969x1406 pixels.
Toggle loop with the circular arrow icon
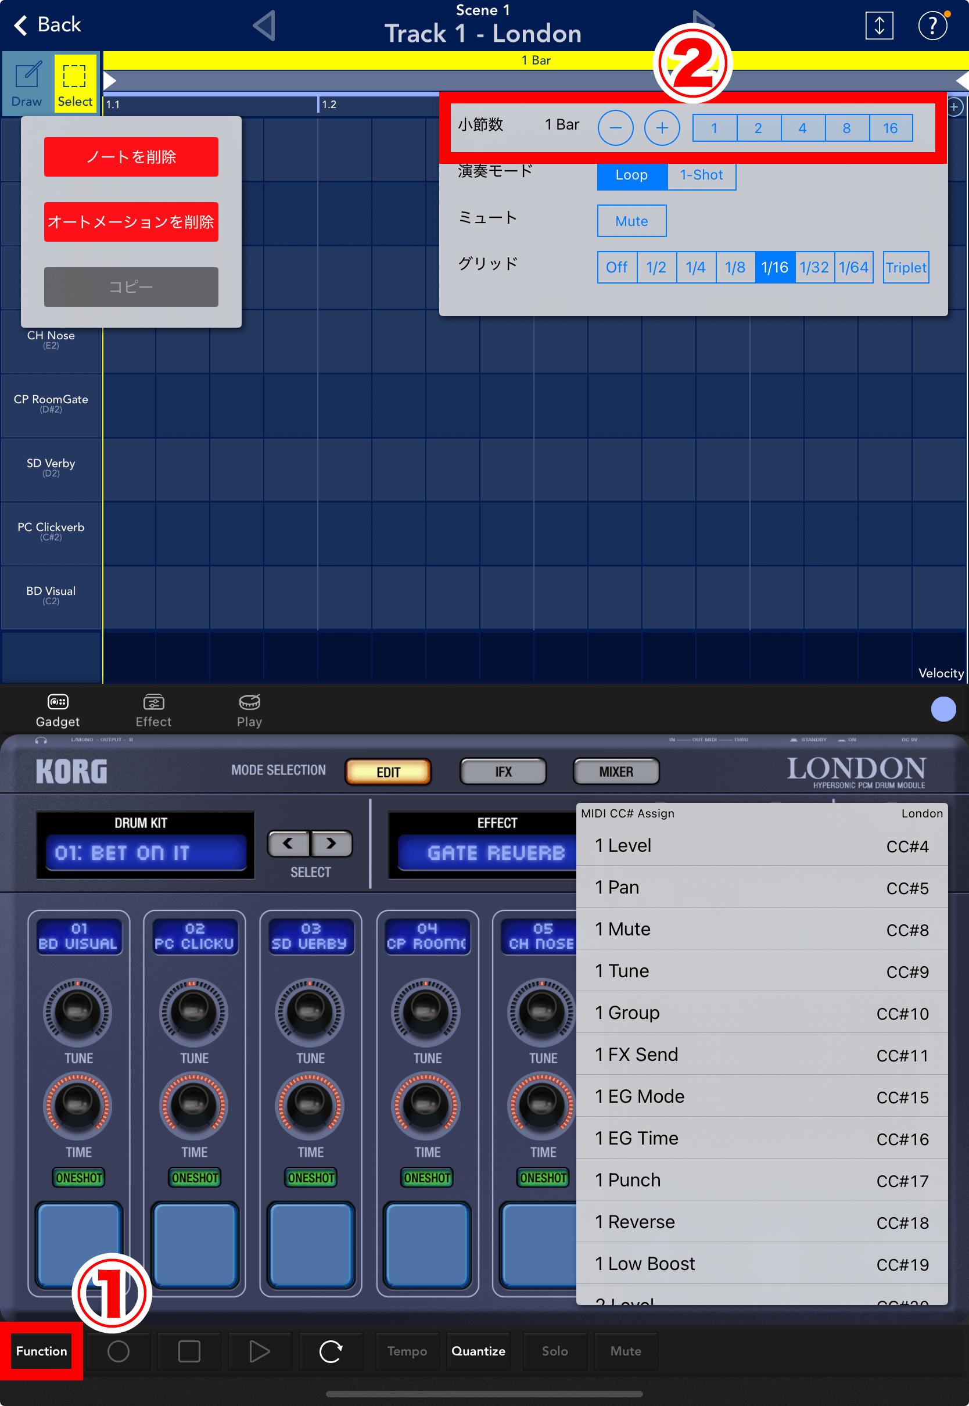point(331,1351)
